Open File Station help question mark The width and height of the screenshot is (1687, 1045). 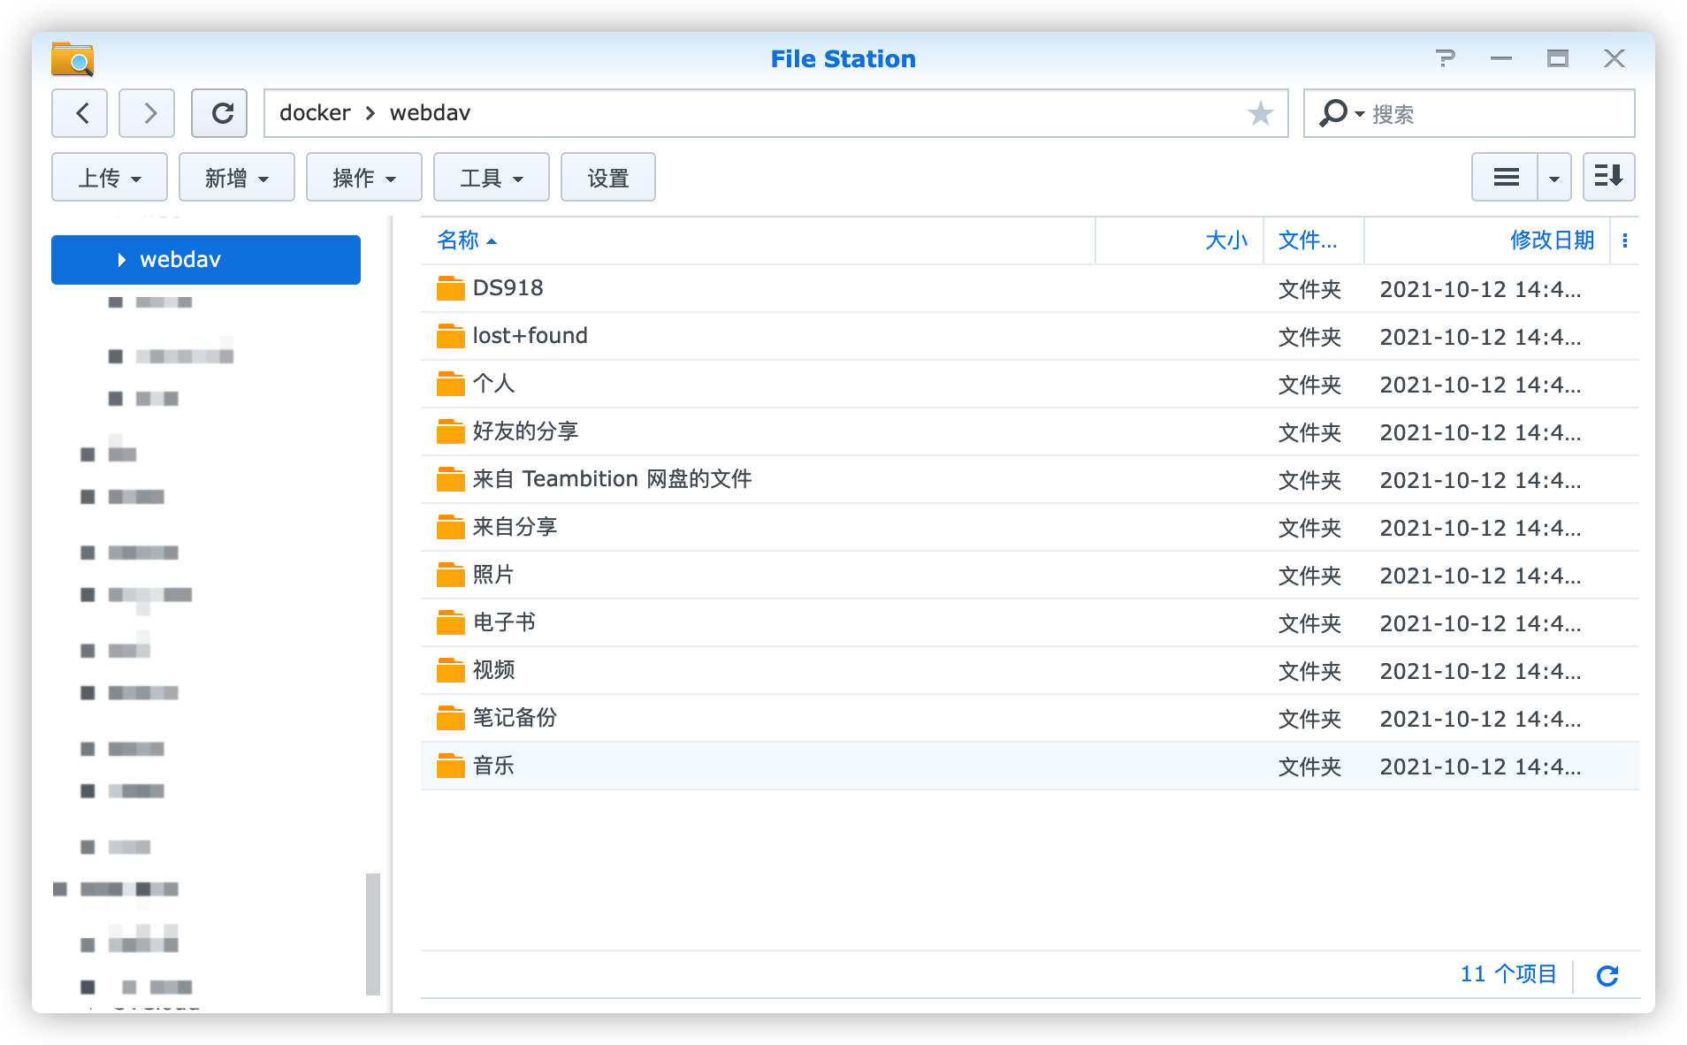[1446, 58]
